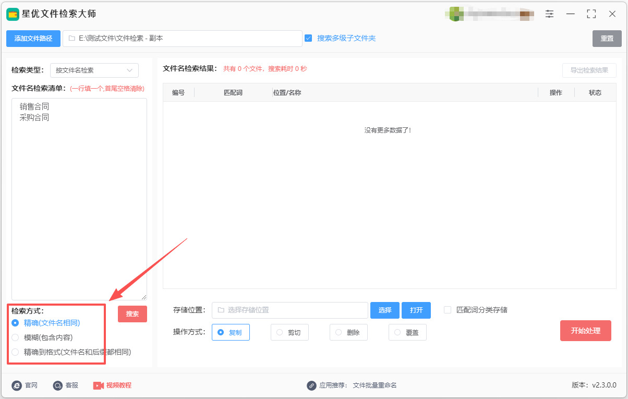The image size is (628, 399).
Task: Click the 开始处理 button
Action: tap(586, 331)
